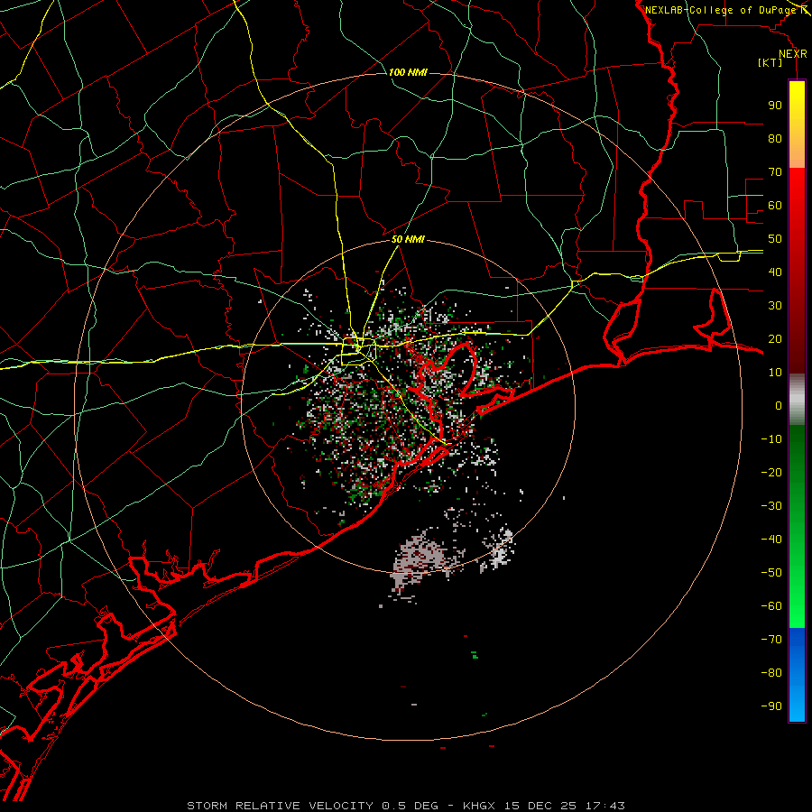Click the -80 value on velocity scale
Image resolution: width=812 pixels, height=812 pixels.
click(771, 673)
